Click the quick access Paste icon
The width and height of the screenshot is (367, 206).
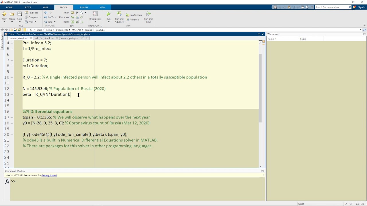tap(289, 7)
